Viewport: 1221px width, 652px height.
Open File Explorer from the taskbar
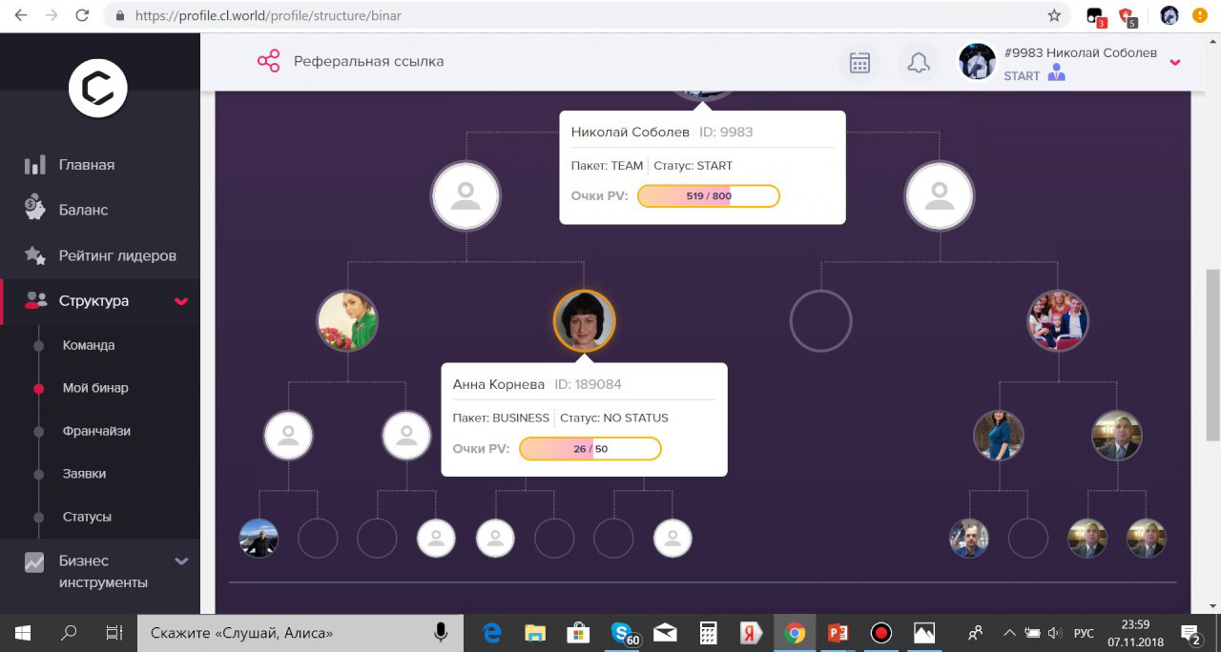[x=535, y=632]
